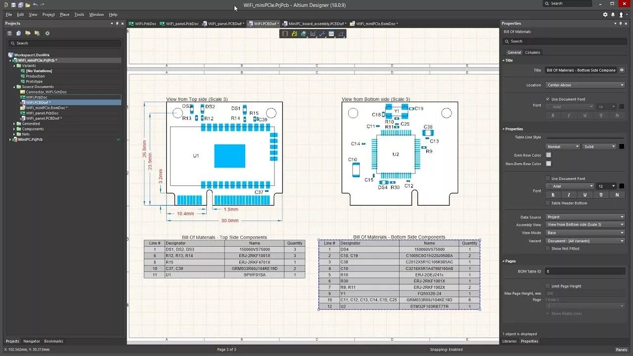The height and width of the screenshot is (356, 633).
Task: Pin the Projects panel
Action: (117, 23)
